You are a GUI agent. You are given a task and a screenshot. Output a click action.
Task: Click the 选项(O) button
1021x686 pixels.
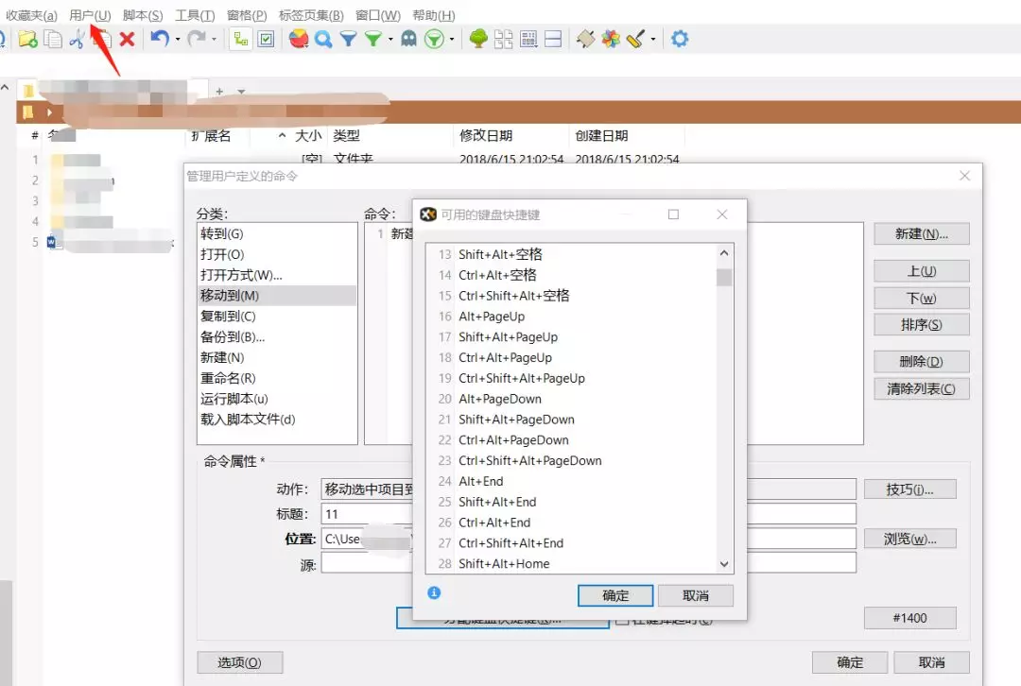(x=239, y=662)
